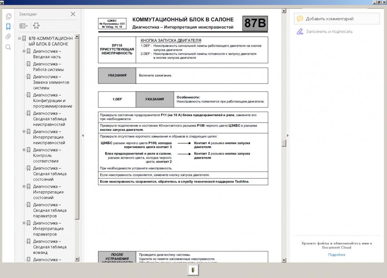Click bookmarks panel scrollbar up arrow
Screen dimensions: 387x278
click(77, 37)
